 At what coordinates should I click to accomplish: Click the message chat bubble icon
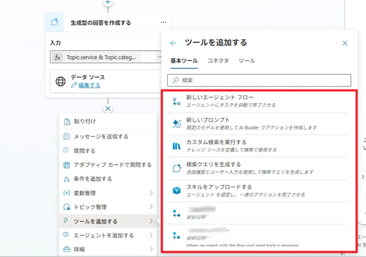tap(66, 137)
